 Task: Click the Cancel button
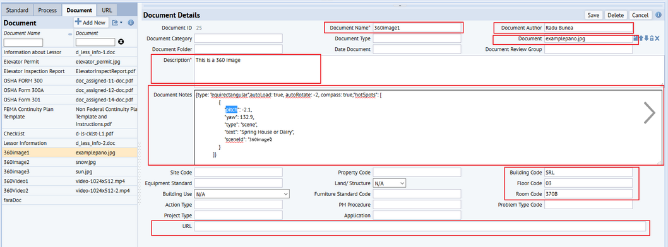pyautogui.click(x=640, y=15)
